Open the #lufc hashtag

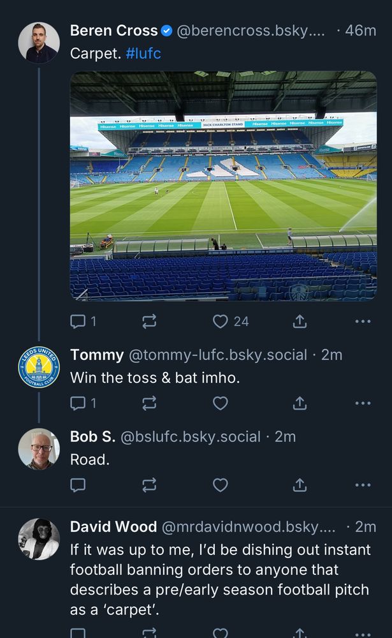coord(143,54)
